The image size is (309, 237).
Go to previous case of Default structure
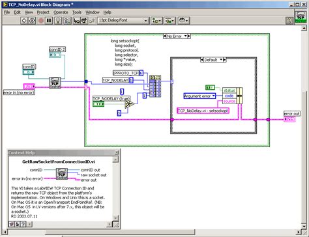click(x=202, y=60)
